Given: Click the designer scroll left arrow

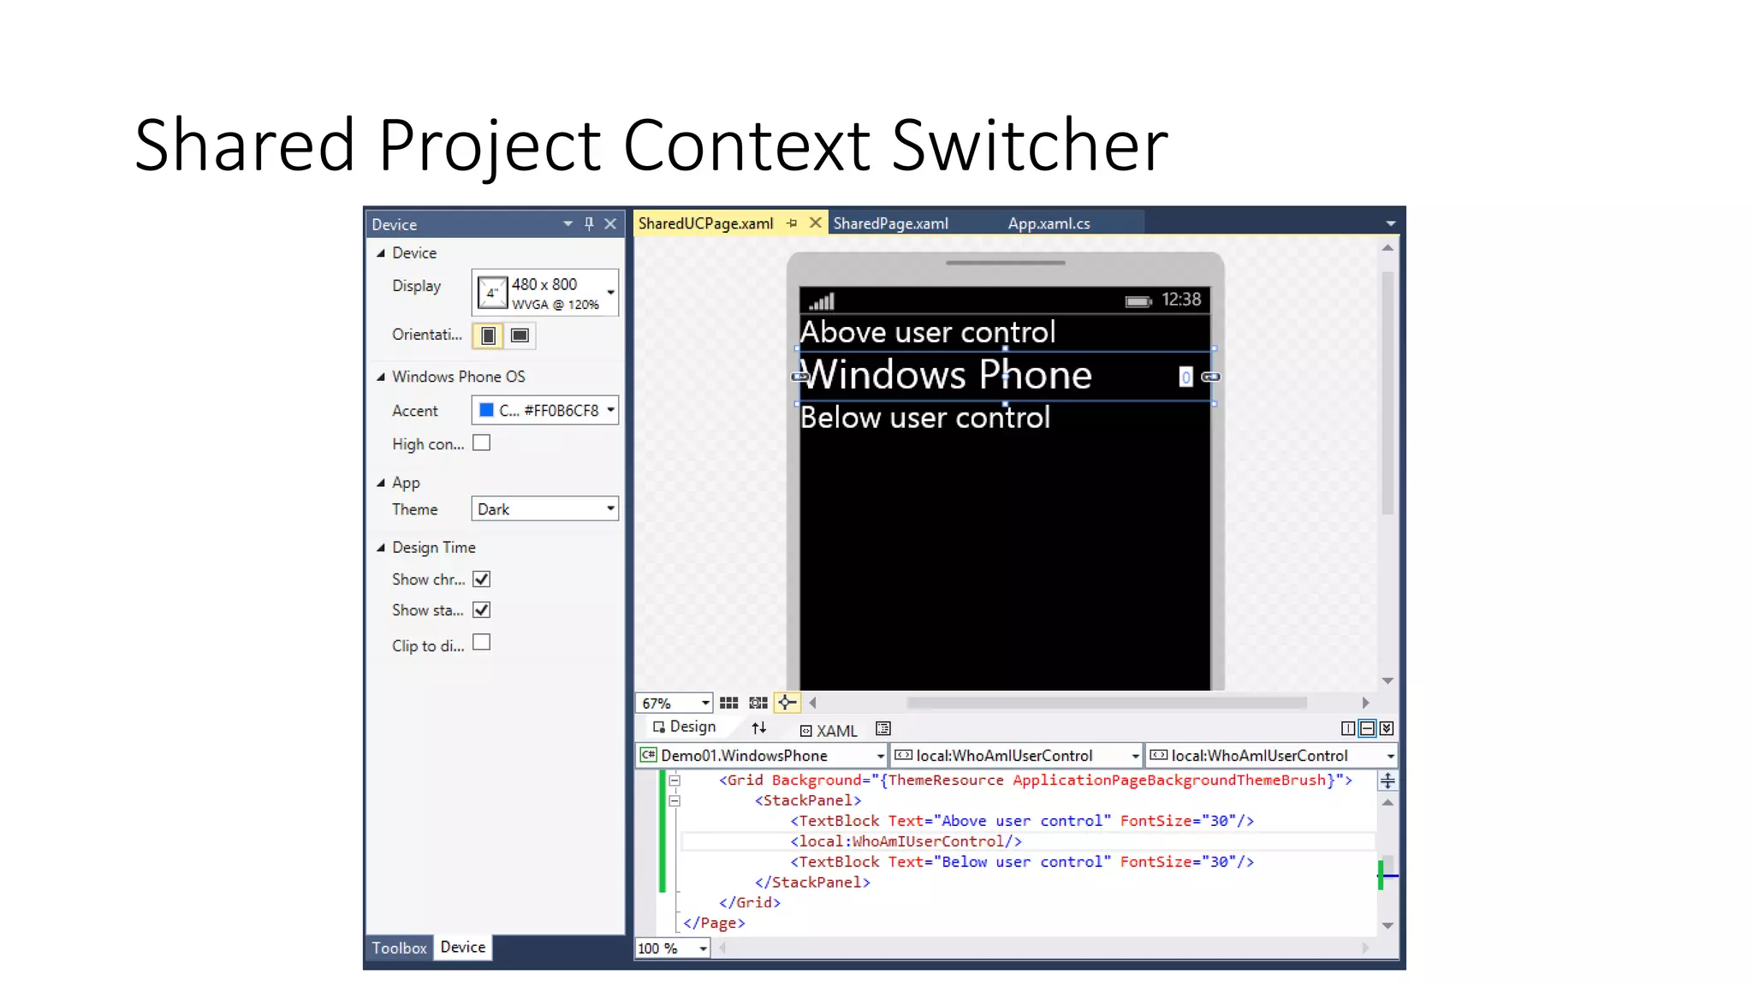Looking at the screenshot, I should (x=813, y=703).
